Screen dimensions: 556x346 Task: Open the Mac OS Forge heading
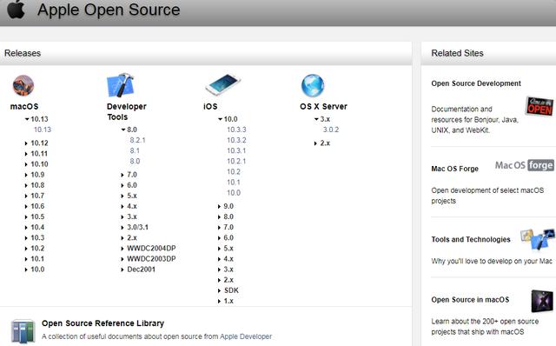pos(454,169)
